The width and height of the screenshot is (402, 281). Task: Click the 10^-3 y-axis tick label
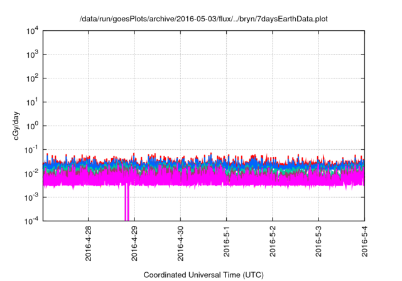tap(31, 198)
